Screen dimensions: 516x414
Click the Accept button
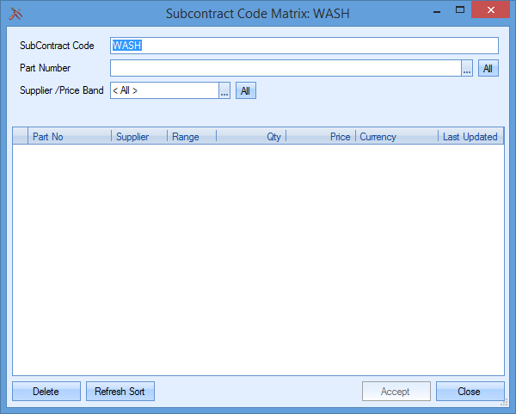tap(396, 392)
